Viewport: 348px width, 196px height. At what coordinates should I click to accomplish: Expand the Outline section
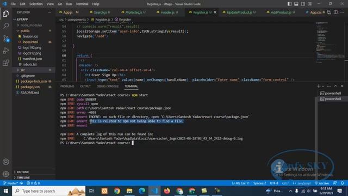33,172
